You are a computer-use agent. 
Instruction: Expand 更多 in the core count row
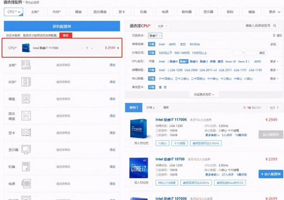pos(274,79)
